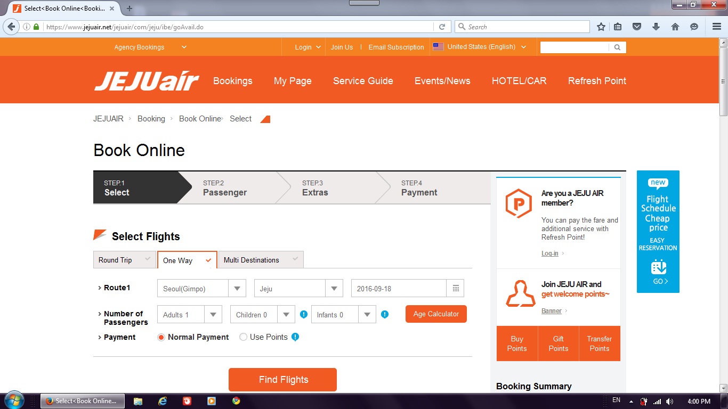This screenshot has width=728, height=409.
Task: Select the Multi Destinations tab
Action: [x=261, y=260]
